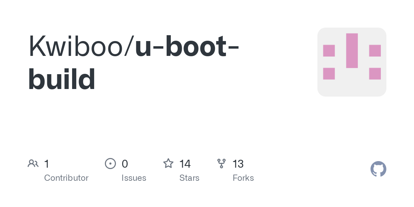Click the star icon beside 14
This screenshot has height=207, width=414.
click(x=168, y=164)
